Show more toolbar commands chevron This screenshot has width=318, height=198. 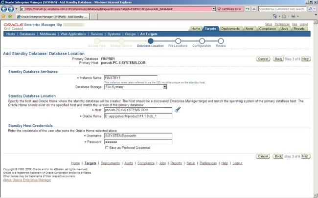[x=316, y=15]
